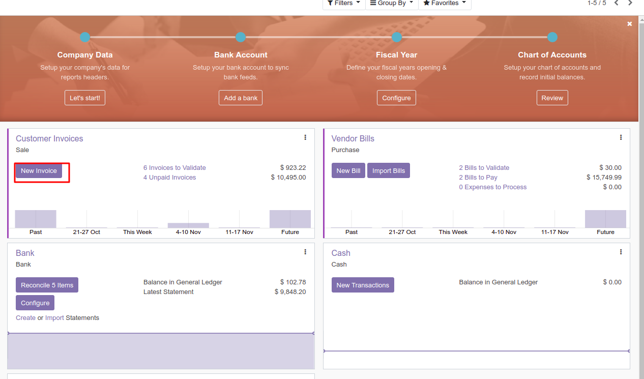This screenshot has height=379, width=644.
Task: Open Customer Invoices kebab menu
Action: click(305, 137)
